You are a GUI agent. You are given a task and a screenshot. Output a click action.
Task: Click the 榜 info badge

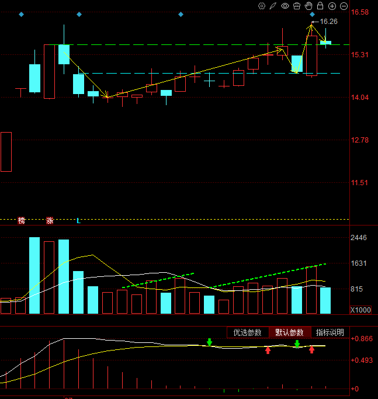click(22, 220)
